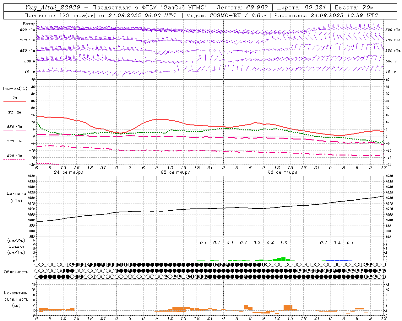Select the text 'Предоставлено ФГБУ "ЗапСиб УГМС"'
402x321 pixels.
coord(150,8)
